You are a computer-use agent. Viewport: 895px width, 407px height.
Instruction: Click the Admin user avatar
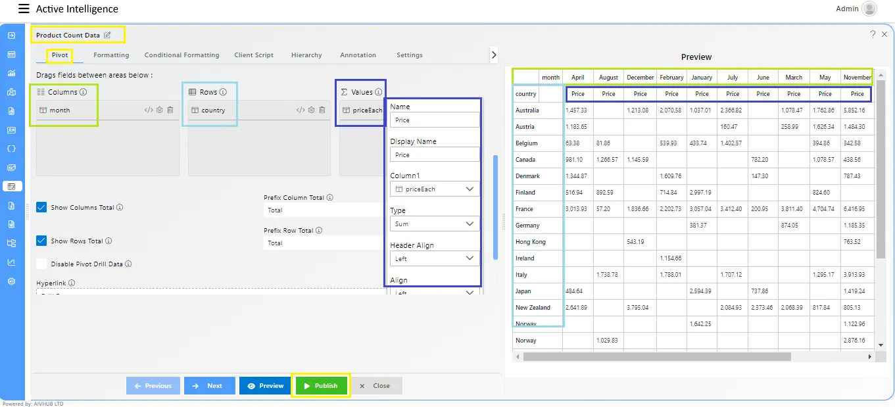(x=869, y=9)
